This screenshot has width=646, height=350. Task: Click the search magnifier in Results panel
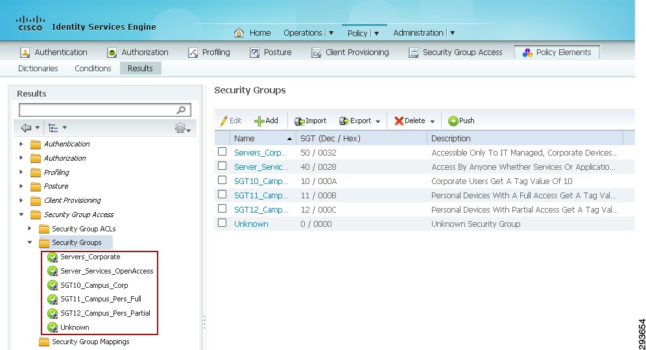(181, 110)
